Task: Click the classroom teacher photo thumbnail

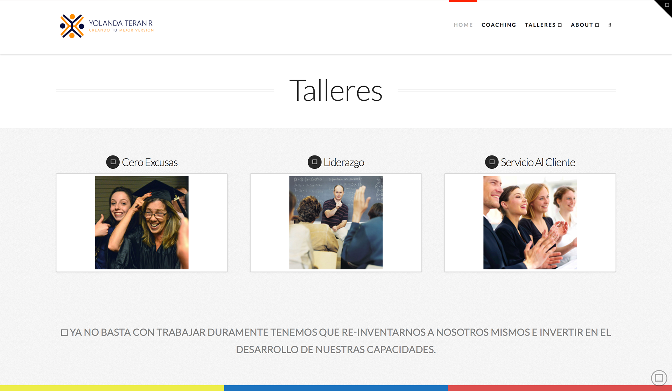Action: 336,223
